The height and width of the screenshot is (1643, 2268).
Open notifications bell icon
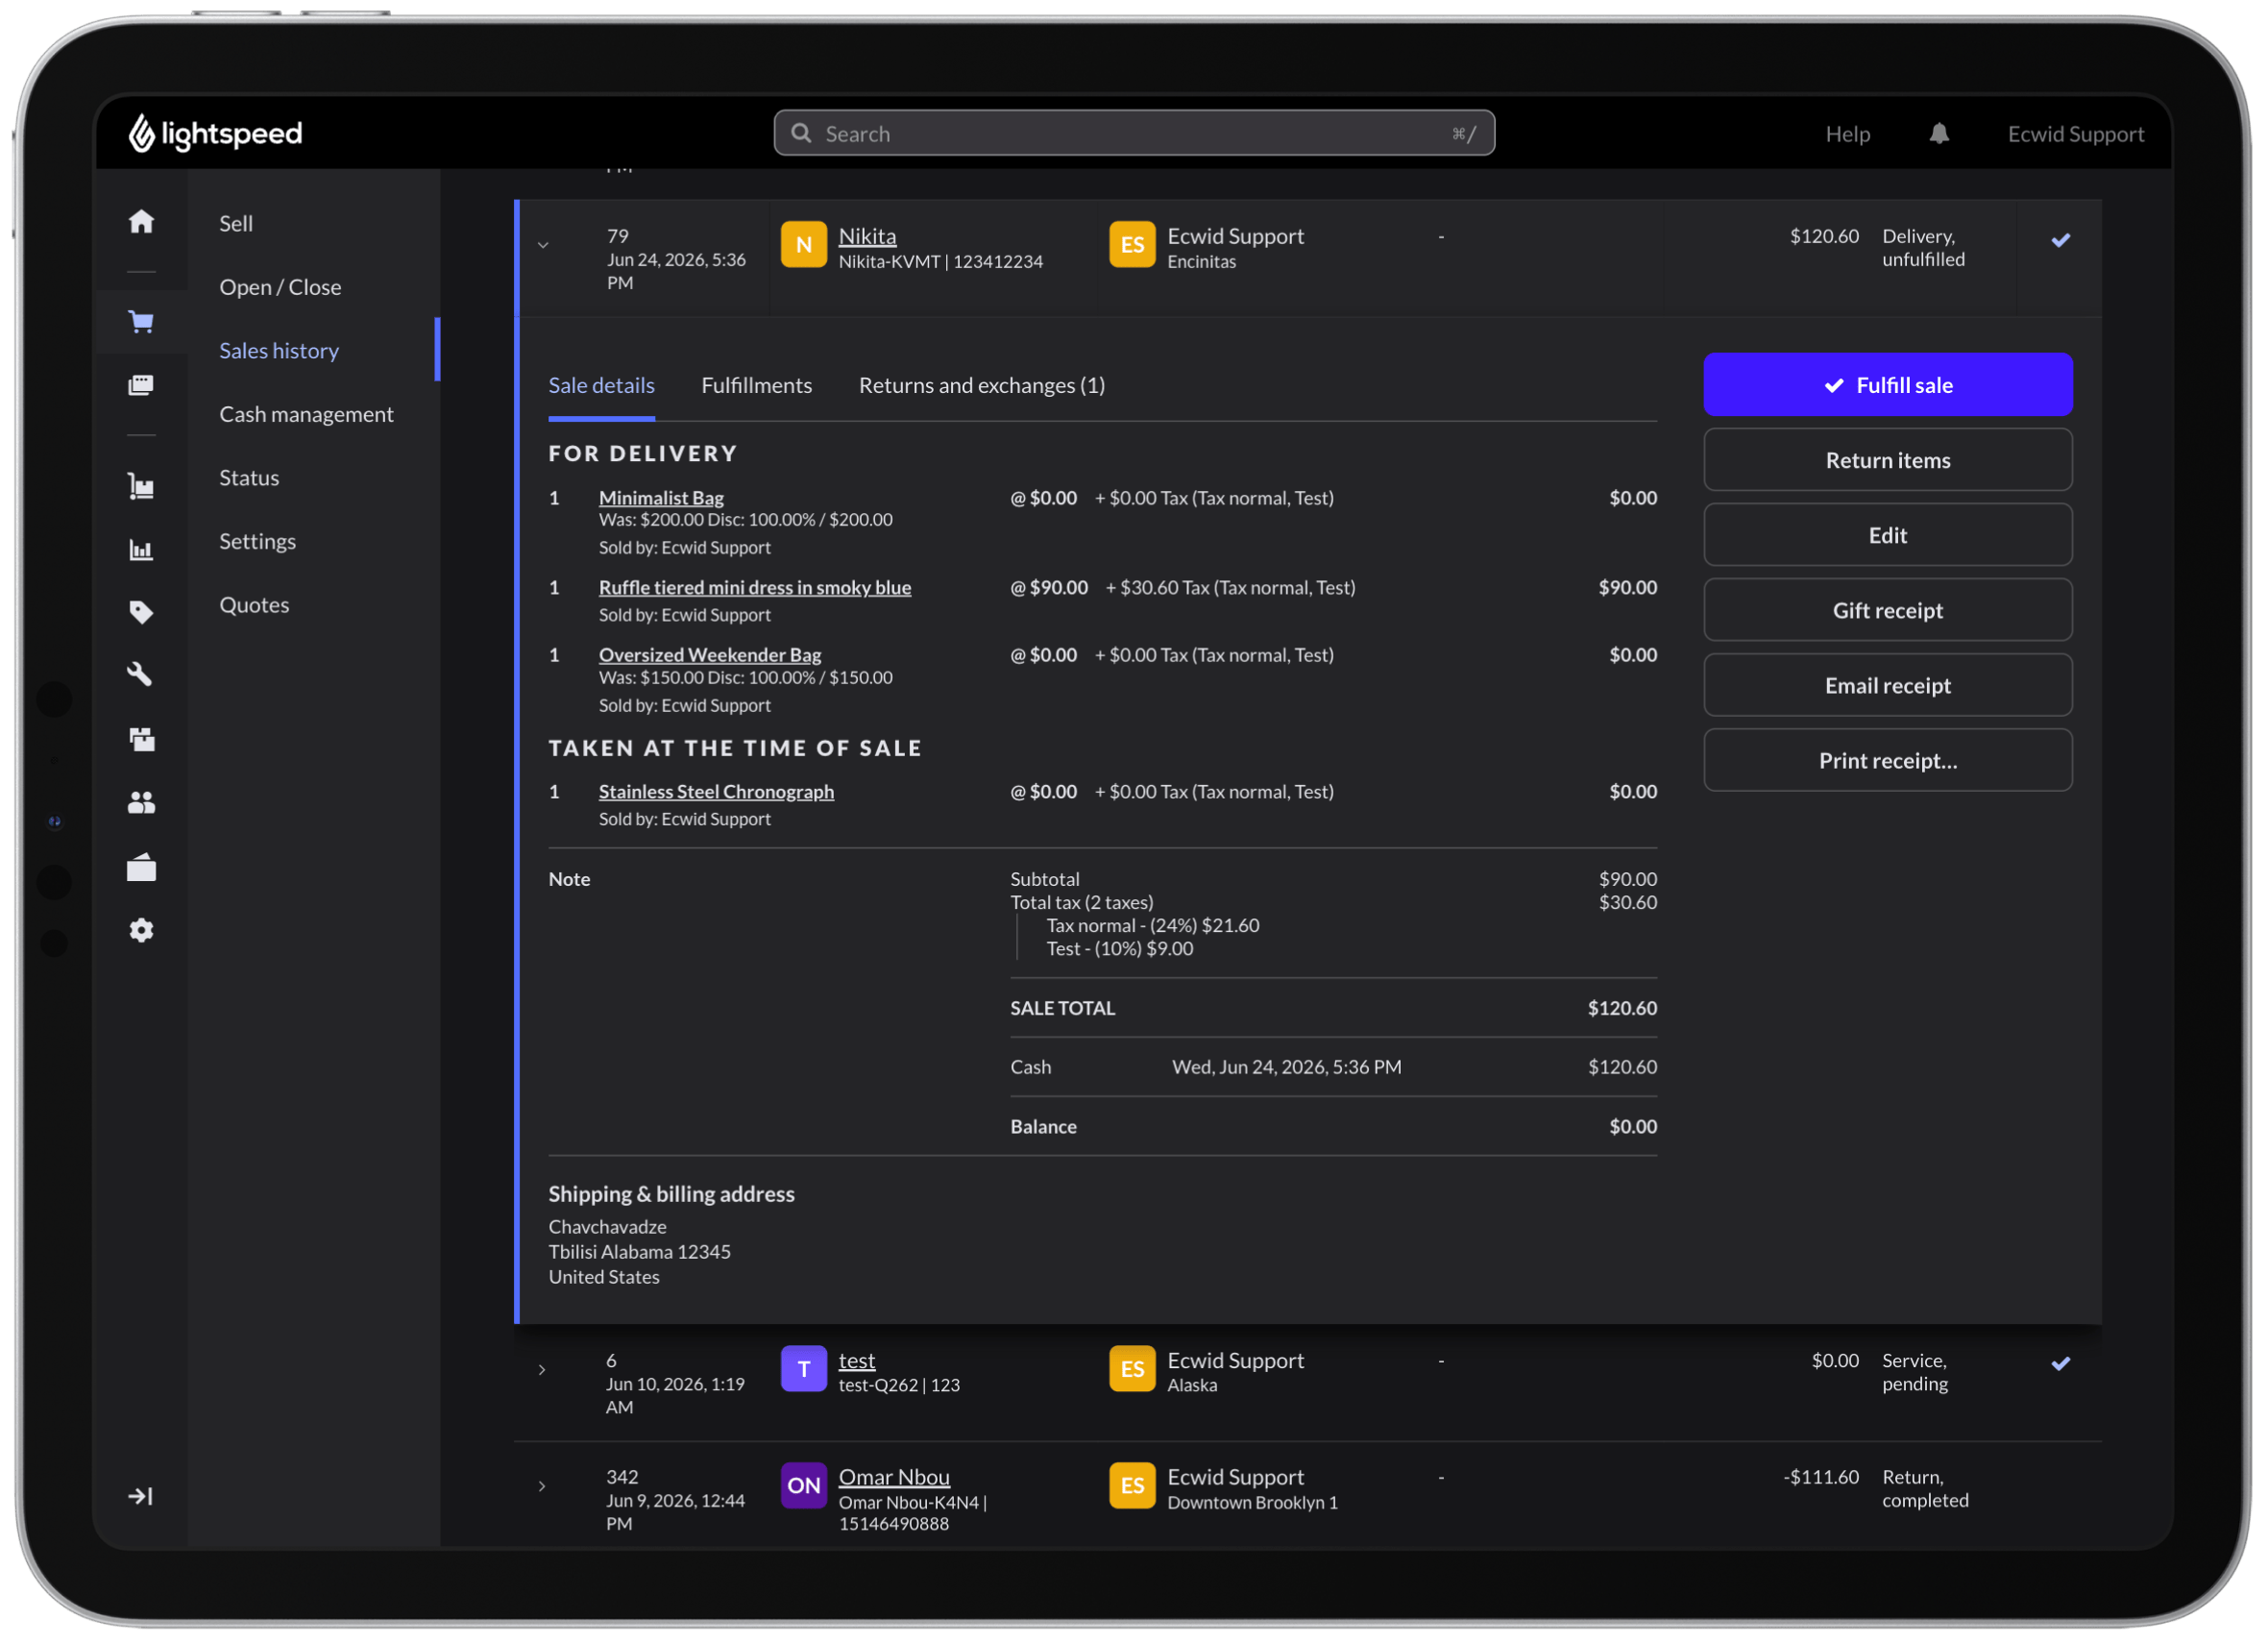[x=1940, y=134]
